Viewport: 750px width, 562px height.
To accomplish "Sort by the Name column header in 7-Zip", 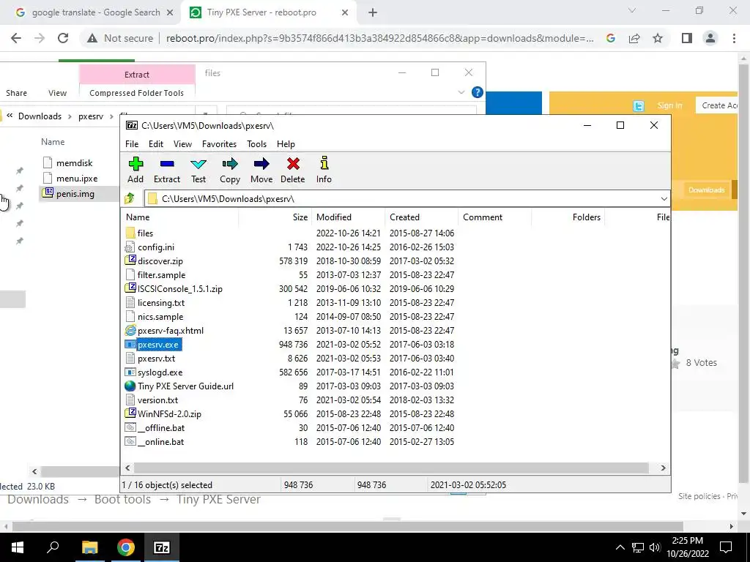I will coord(180,217).
